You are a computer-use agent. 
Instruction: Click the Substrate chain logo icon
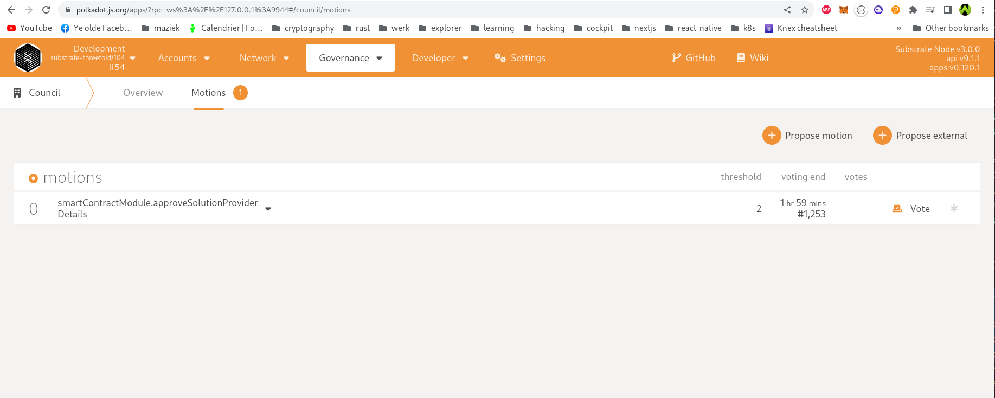click(x=28, y=57)
